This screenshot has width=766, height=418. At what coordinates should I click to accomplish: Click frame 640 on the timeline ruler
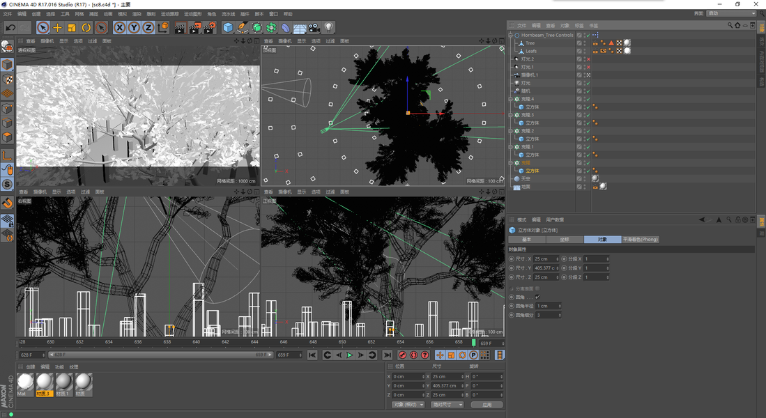click(196, 342)
